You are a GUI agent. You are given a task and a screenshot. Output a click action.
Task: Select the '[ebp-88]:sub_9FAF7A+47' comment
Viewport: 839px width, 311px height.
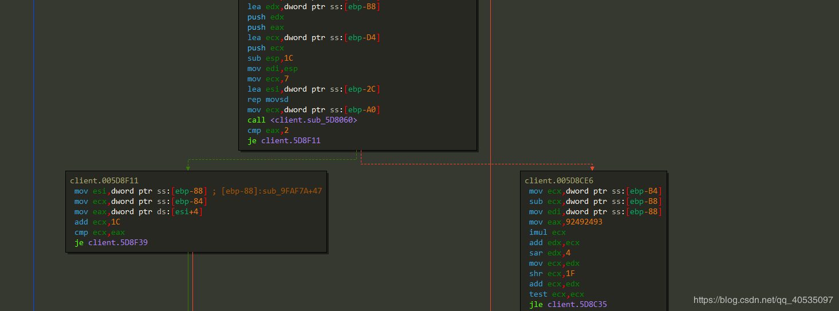click(272, 191)
